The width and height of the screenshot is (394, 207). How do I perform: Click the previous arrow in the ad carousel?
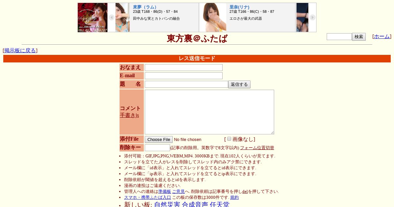click(x=112, y=17)
